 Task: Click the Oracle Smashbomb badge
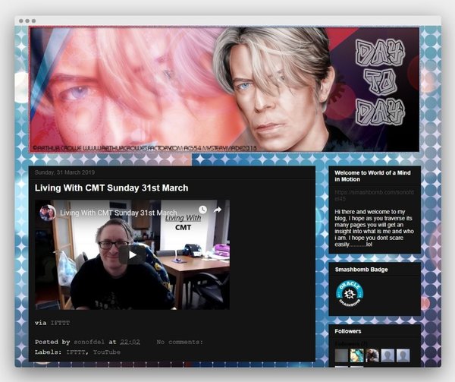(350, 295)
